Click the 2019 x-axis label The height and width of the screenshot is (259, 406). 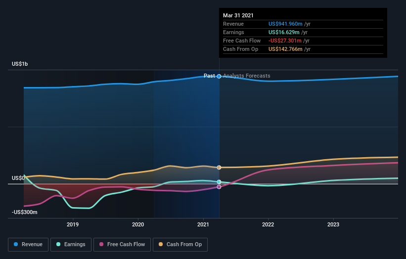tap(73, 224)
